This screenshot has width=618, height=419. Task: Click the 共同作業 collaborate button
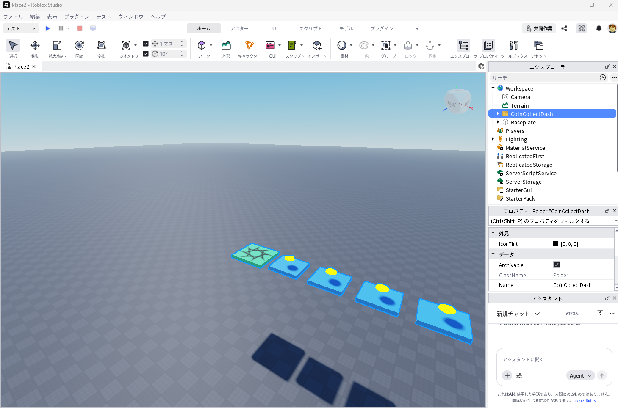coord(539,28)
